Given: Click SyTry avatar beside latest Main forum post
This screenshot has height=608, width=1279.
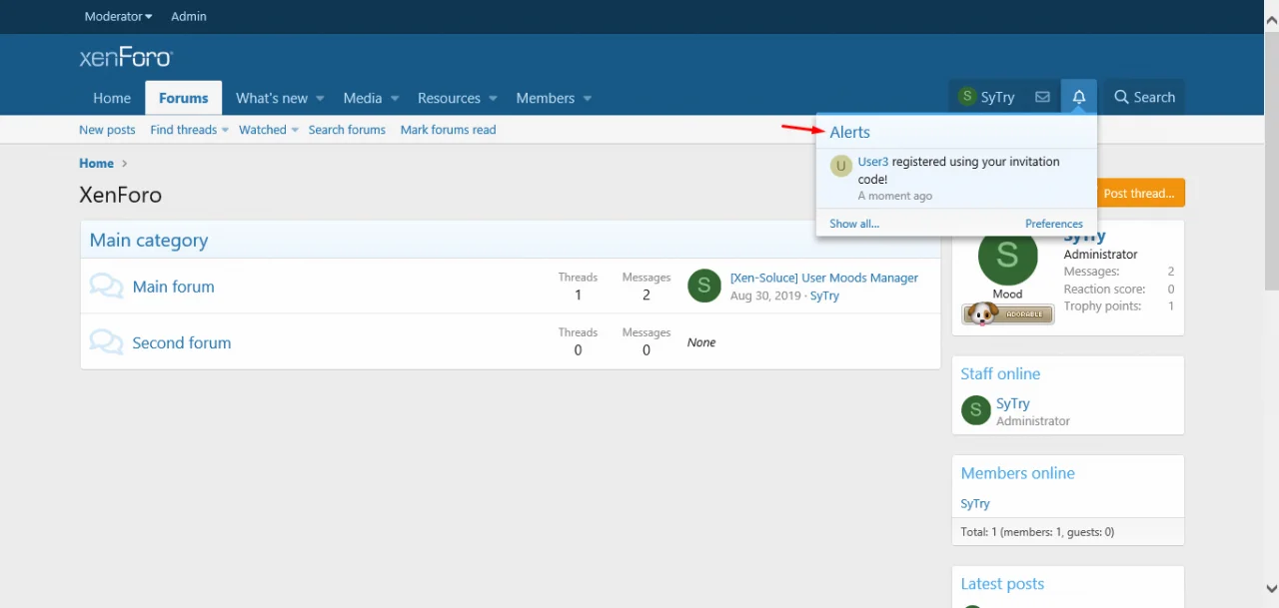Looking at the screenshot, I should click(x=704, y=286).
